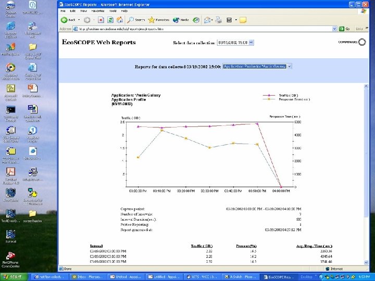The height and width of the screenshot is (281, 375).
Task: Click the 03:50:00 PM traffic data point
Action: click(257, 124)
